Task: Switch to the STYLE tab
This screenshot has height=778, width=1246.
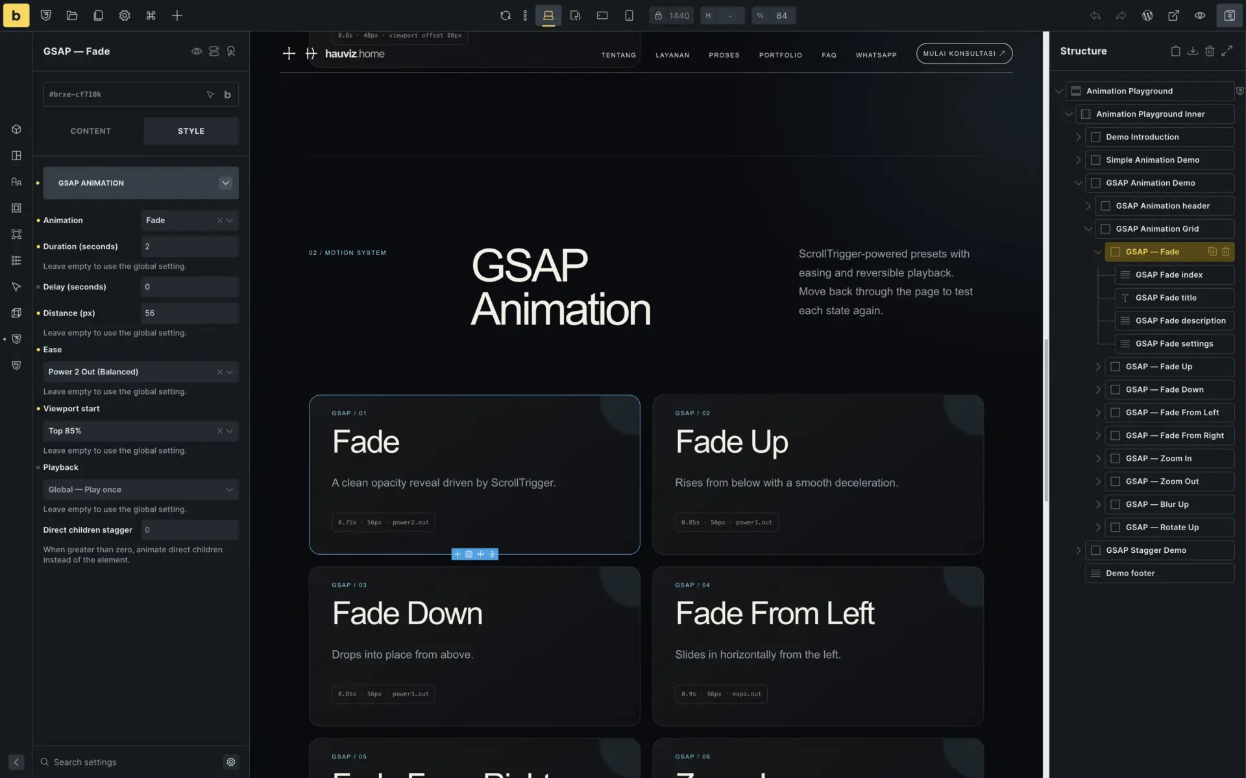Action: click(x=191, y=131)
